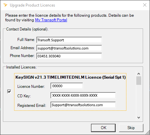Untick the KeySIGN licence checkbox
Viewport: 150px width, 135px height.
9,91
